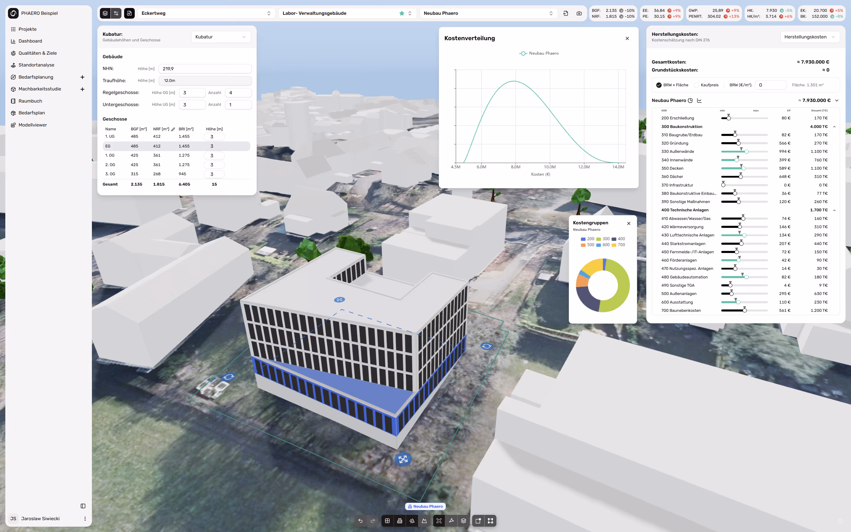
Task: Adjust the 330 Außenwände cost slider
Action: 746,152
